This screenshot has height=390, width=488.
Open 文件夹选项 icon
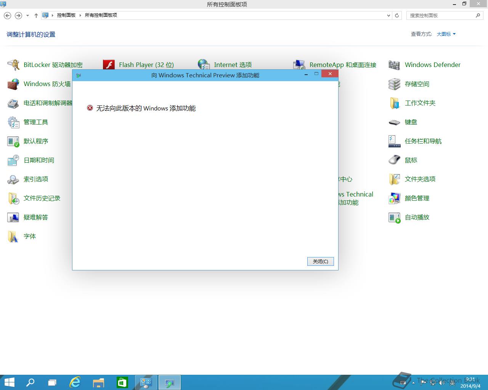pyautogui.click(x=394, y=179)
